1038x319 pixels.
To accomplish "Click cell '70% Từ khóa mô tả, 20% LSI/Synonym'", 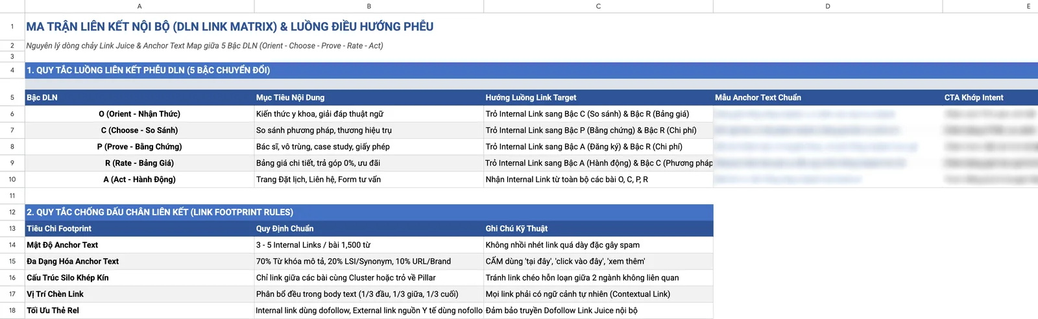I will click(369, 261).
